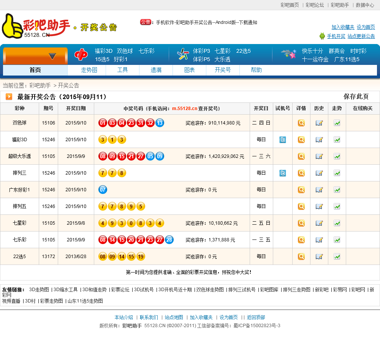Open trend chart icon for 超级大乐透 row

point(337,156)
